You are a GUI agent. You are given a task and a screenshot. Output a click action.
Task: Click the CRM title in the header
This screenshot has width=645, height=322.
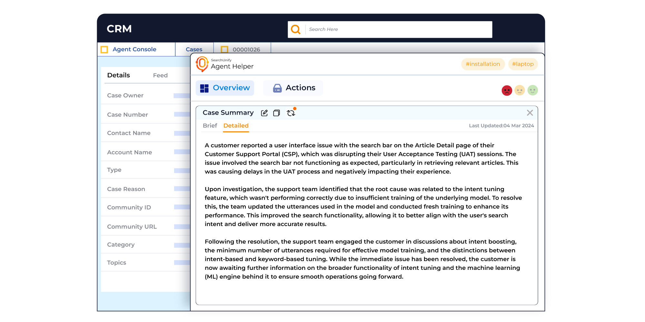pos(119,29)
